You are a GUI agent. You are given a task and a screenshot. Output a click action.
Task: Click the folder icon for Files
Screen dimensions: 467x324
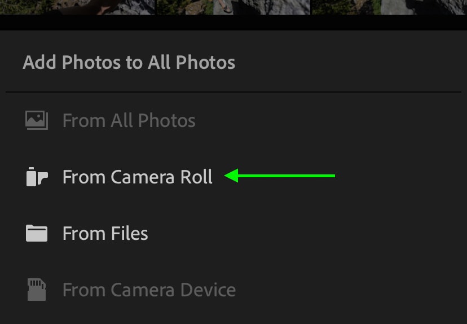37,233
